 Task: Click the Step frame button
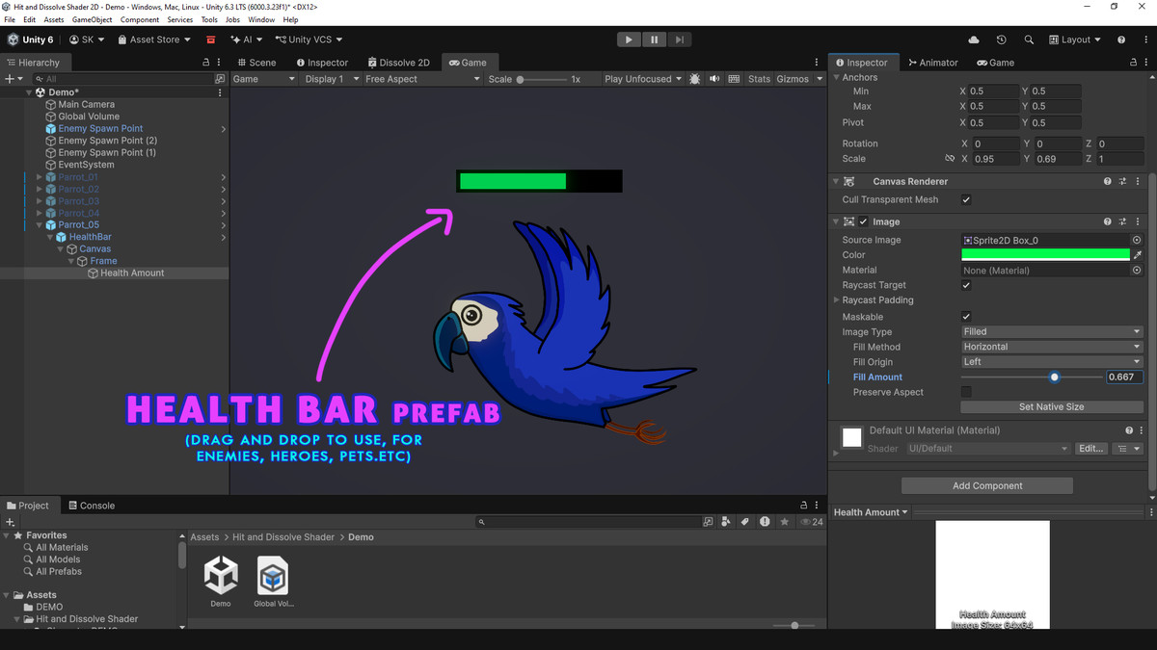(680, 39)
